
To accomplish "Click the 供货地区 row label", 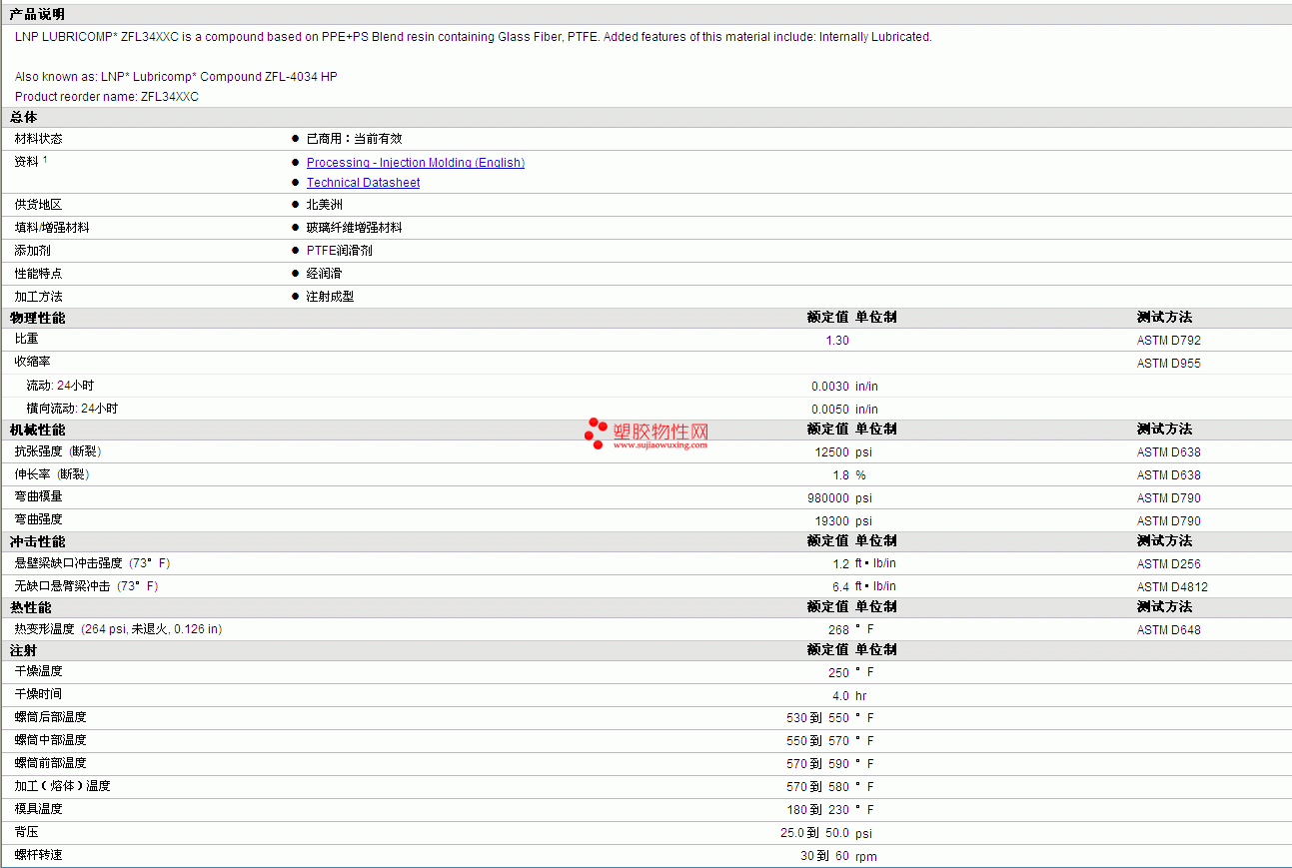I will [38, 205].
